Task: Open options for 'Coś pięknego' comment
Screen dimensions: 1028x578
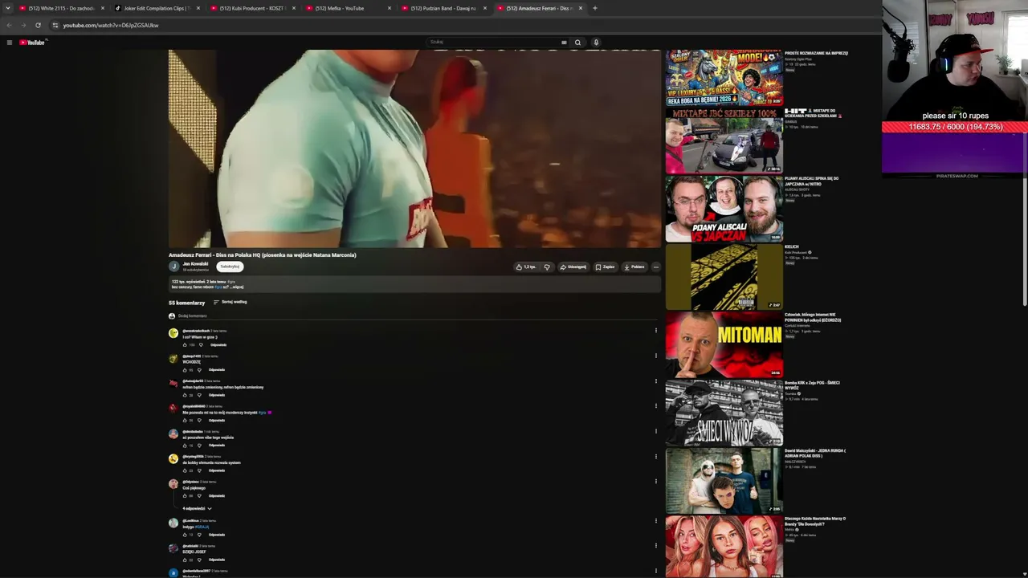Action: tap(655, 482)
